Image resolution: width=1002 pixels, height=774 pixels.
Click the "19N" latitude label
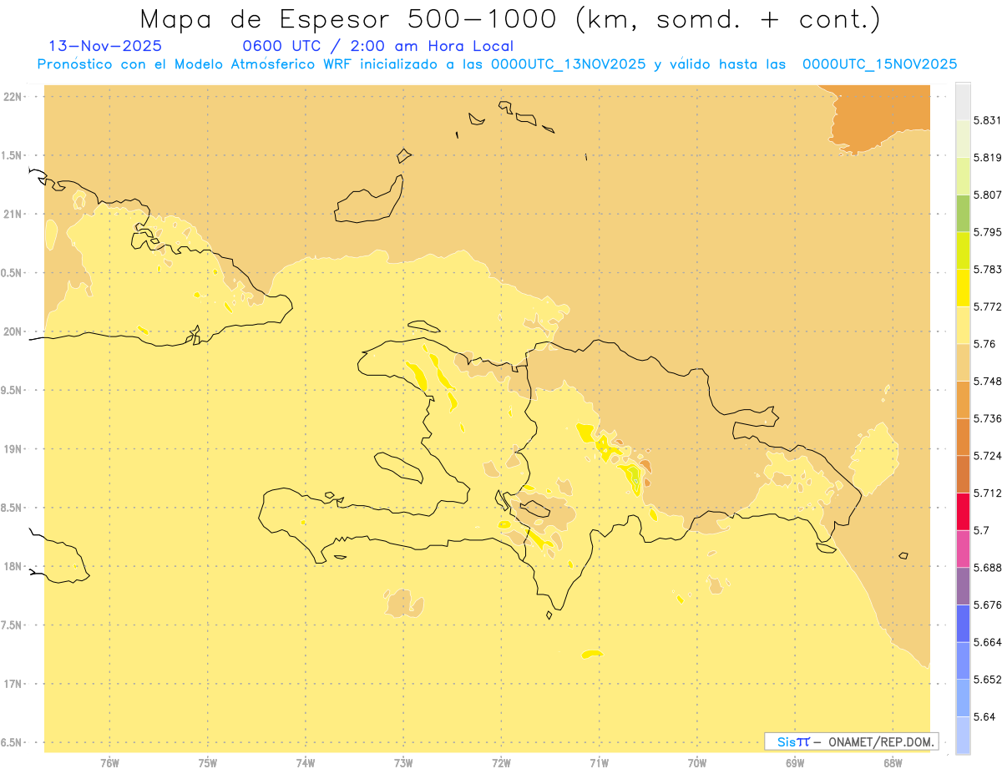click(x=13, y=449)
